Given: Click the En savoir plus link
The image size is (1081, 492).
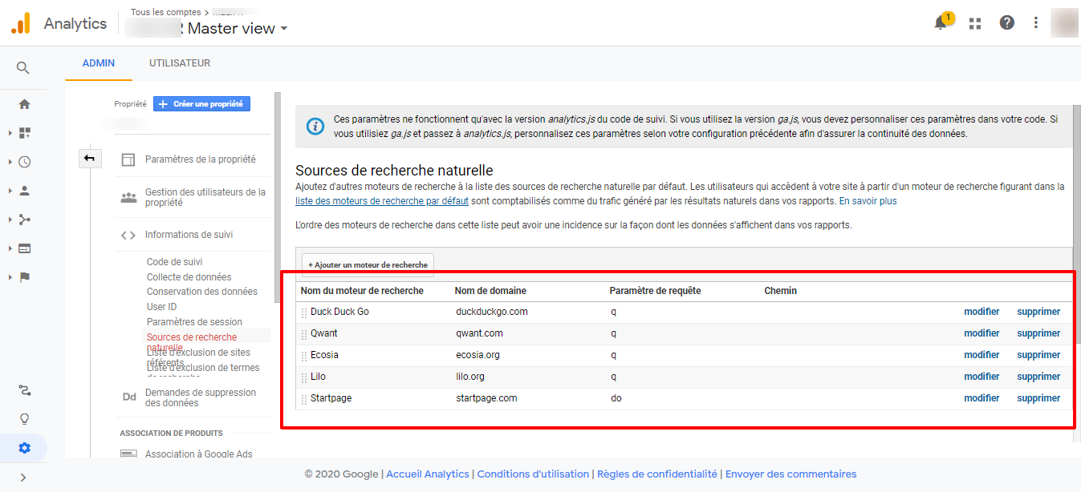Looking at the screenshot, I should tap(868, 201).
